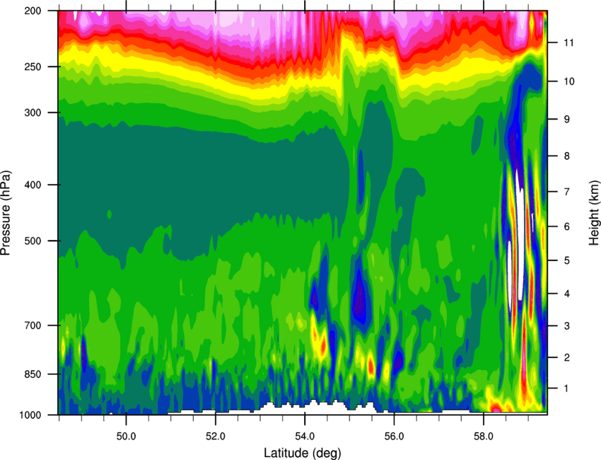This screenshot has width=601, height=460.
Task: Click the 'Latitude (deg)' axis title
Action: click(302, 453)
